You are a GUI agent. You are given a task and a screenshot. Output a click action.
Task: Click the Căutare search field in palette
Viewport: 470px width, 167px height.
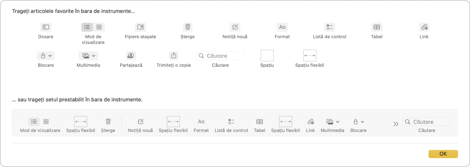[x=221, y=56]
